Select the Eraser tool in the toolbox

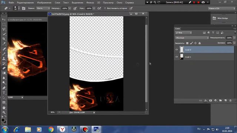4,68
